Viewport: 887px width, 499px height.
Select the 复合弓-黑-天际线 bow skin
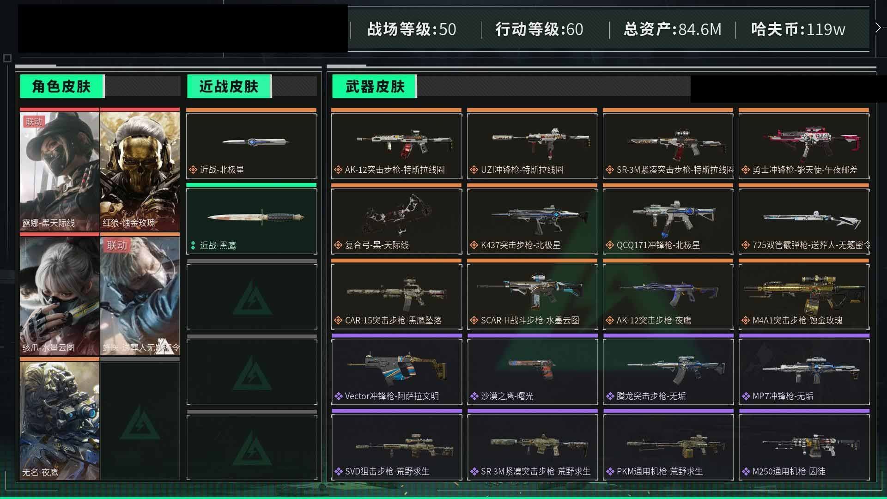coord(396,221)
